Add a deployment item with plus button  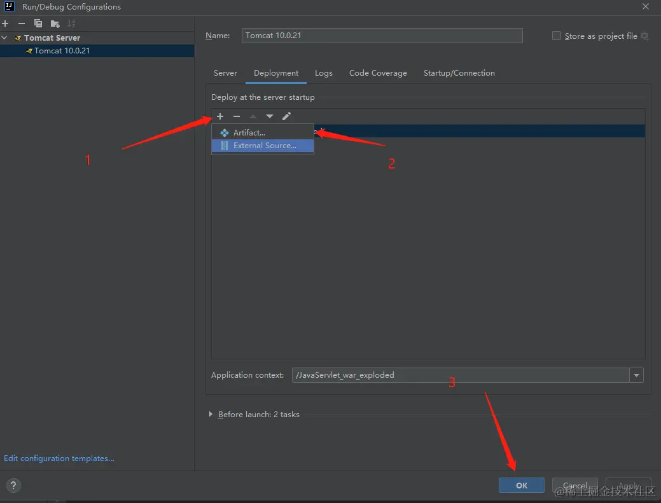tap(220, 116)
